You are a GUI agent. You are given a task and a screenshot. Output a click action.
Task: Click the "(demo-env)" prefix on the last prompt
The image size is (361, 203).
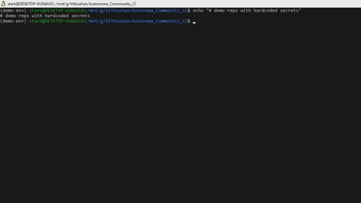(13, 21)
